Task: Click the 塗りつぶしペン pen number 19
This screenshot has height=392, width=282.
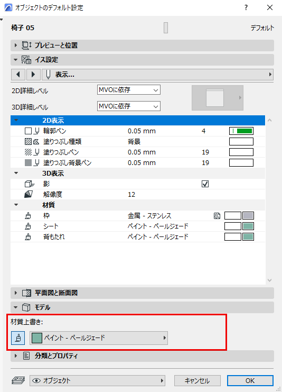Action: (x=205, y=152)
